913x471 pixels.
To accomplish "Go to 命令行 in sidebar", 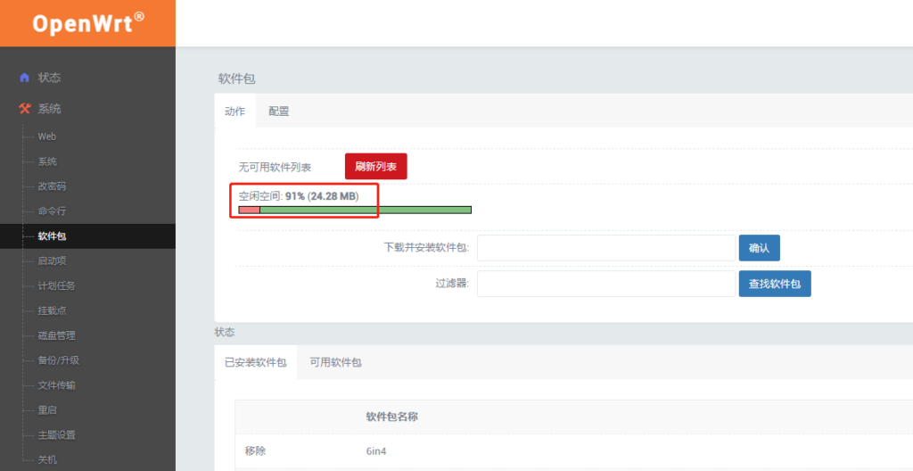I will coord(52,211).
